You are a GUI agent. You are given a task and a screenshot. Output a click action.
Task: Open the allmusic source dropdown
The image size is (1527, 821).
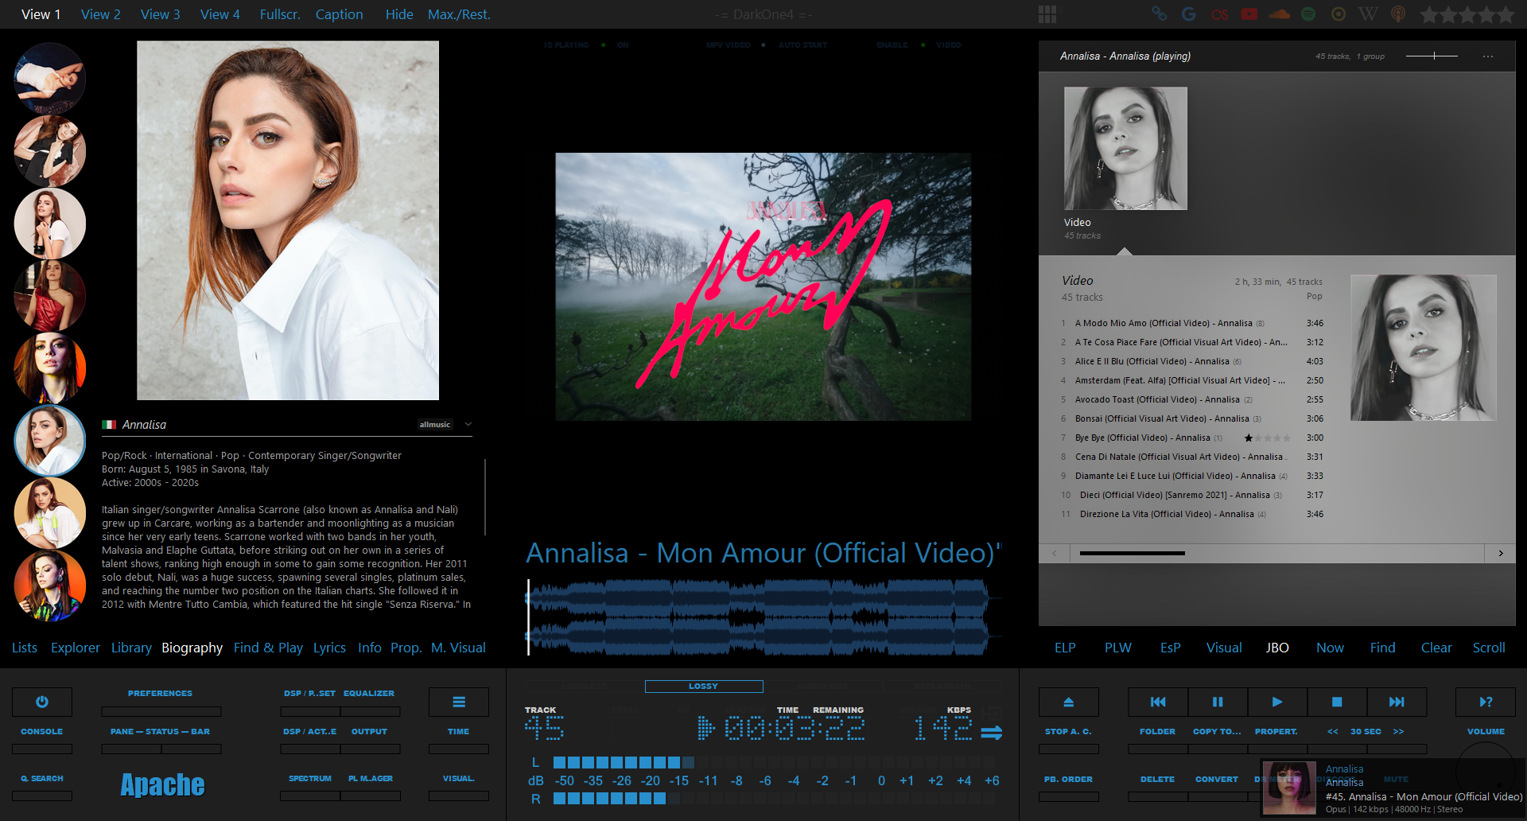(435, 425)
